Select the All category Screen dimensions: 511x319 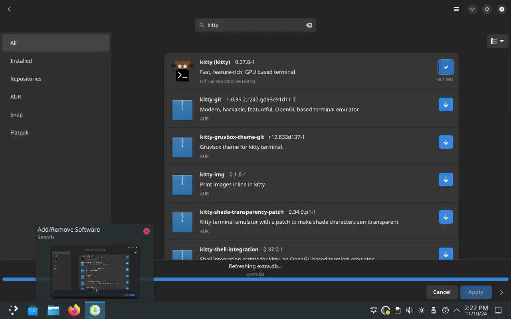coord(56,43)
